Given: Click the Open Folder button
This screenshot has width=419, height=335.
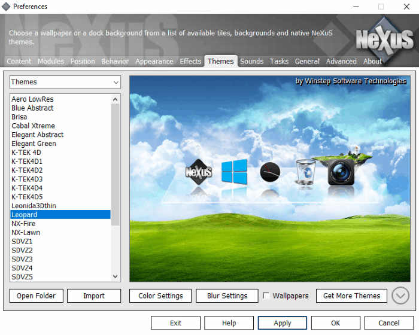Looking at the screenshot, I should point(37,296).
